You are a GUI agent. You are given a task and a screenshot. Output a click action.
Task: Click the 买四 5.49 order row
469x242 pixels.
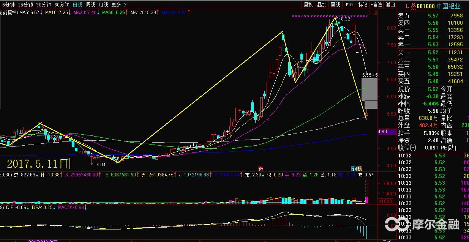(x=433, y=74)
